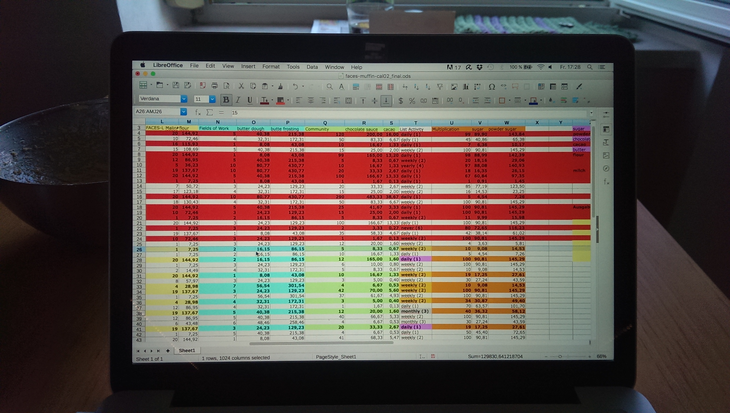
Task: Toggle Align Bottom vertical alignment
Action: click(386, 101)
